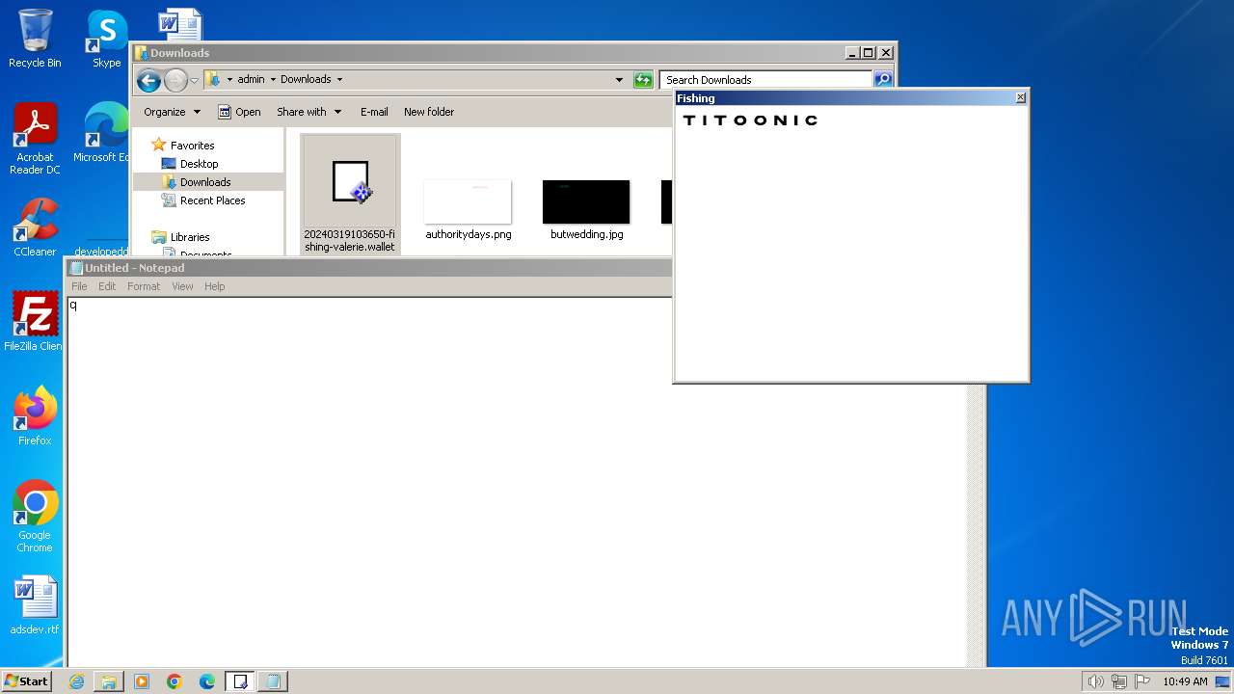
Task: Open the Start menu
Action: pos(27,681)
